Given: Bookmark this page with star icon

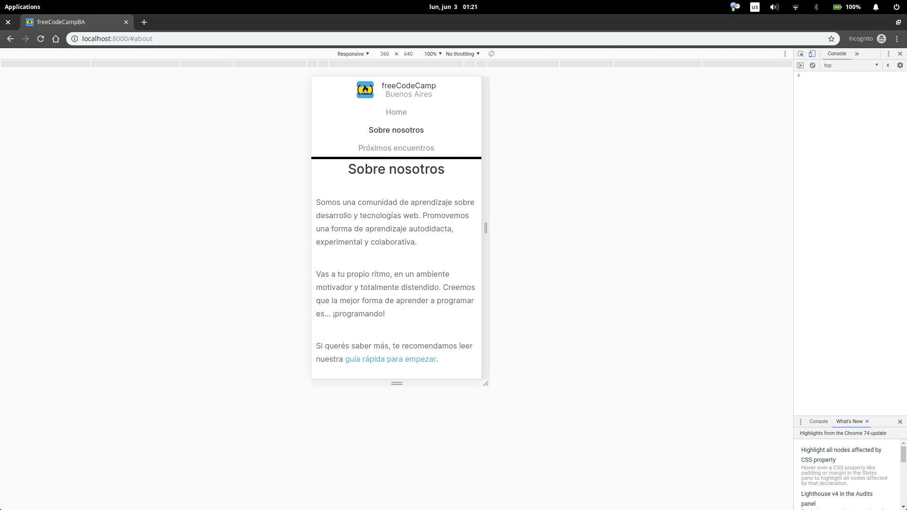Looking at the screenshot, I should pyautogui.click(x=831, y=39).
